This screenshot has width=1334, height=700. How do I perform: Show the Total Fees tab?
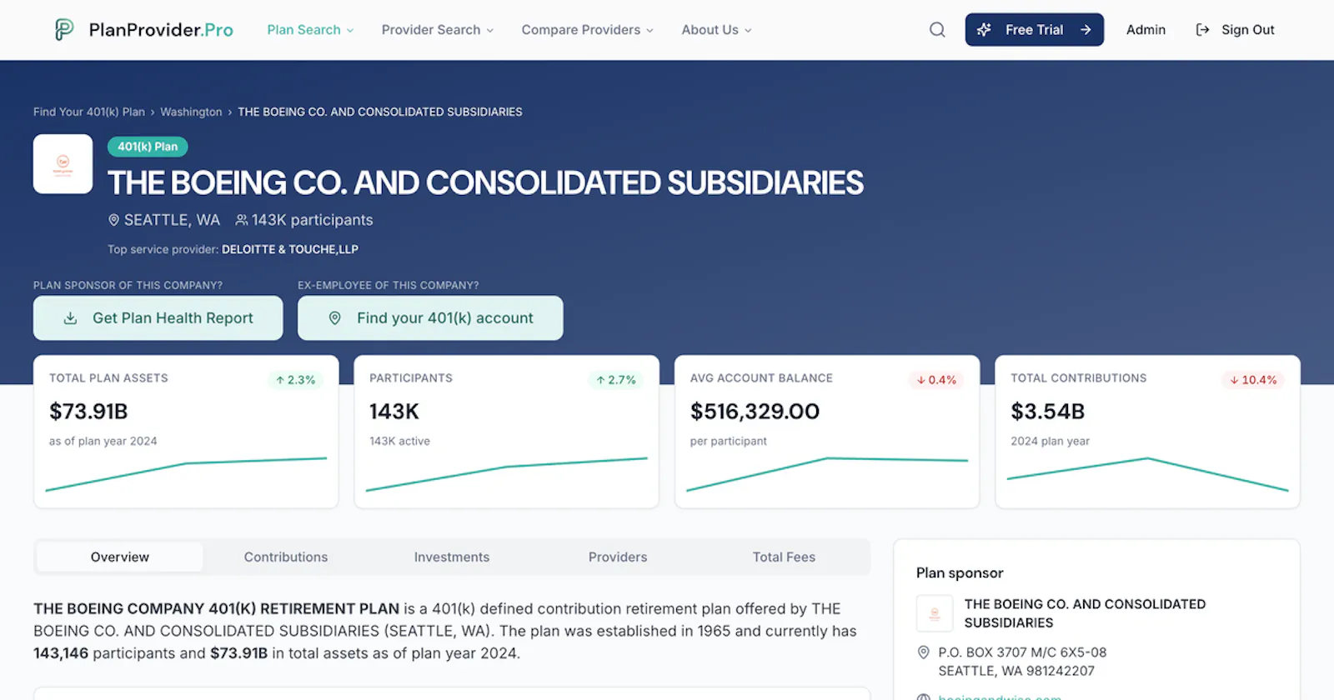pos(784,557)
